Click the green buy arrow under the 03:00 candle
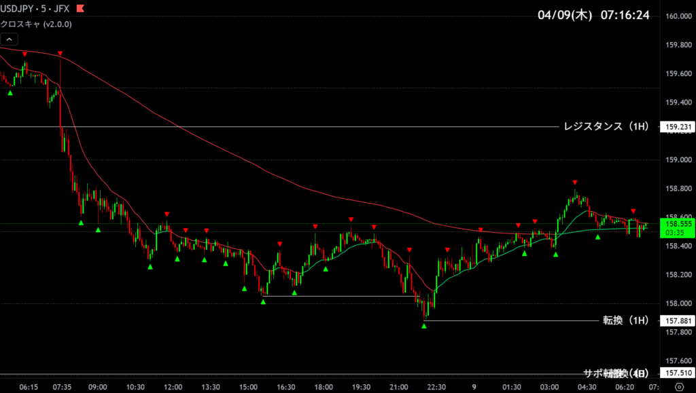 [556, 255]
